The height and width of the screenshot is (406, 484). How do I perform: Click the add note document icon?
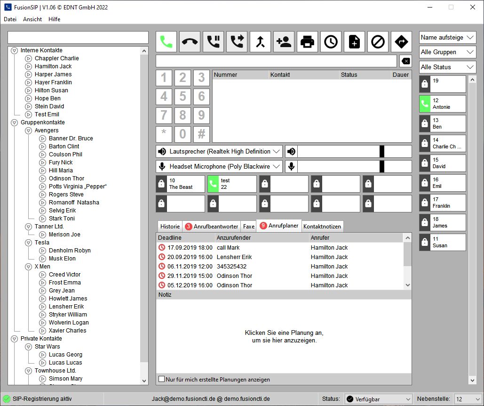(354, 42)
